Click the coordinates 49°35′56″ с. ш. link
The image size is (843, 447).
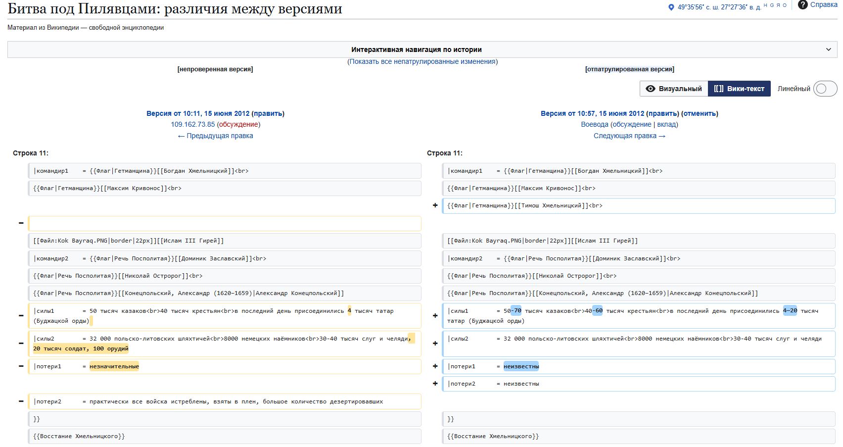pyautogui.click(x=719, y=7)
